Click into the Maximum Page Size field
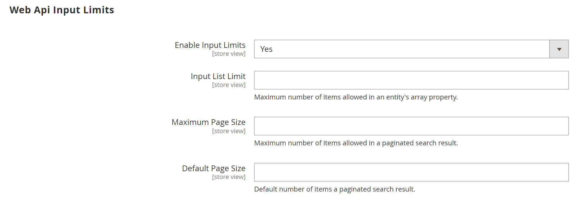This screenshot has height=202, width=584. 411,126
